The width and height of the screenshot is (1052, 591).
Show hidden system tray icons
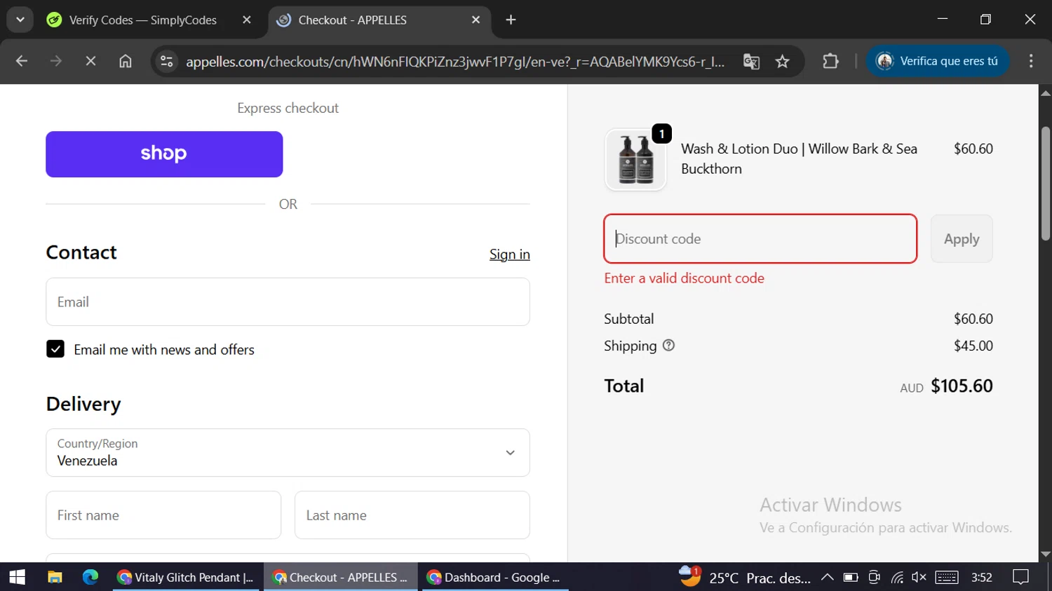(827, 577)
